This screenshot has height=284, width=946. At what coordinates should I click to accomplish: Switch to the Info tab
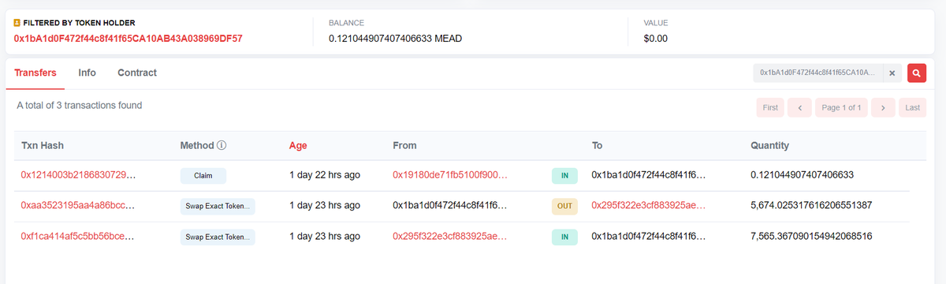88,73
